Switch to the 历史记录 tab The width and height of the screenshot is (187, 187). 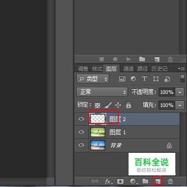pyautogui.click(x=159, y=69)
